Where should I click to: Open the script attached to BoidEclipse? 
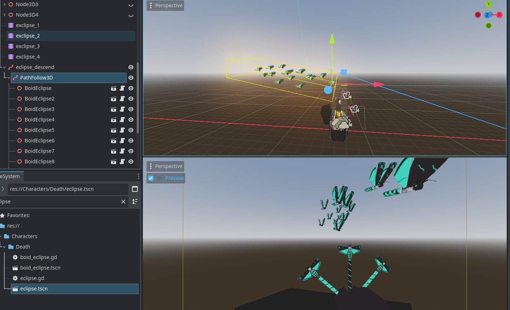122,88
